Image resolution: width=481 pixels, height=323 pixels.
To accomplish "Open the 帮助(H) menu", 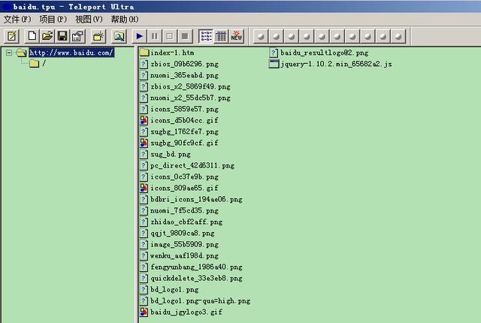I will (x=124, y=19).
